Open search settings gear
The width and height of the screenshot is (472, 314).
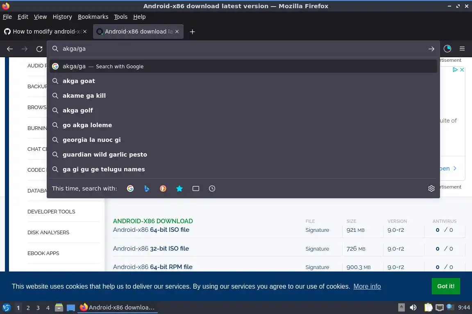coord(431,188)
